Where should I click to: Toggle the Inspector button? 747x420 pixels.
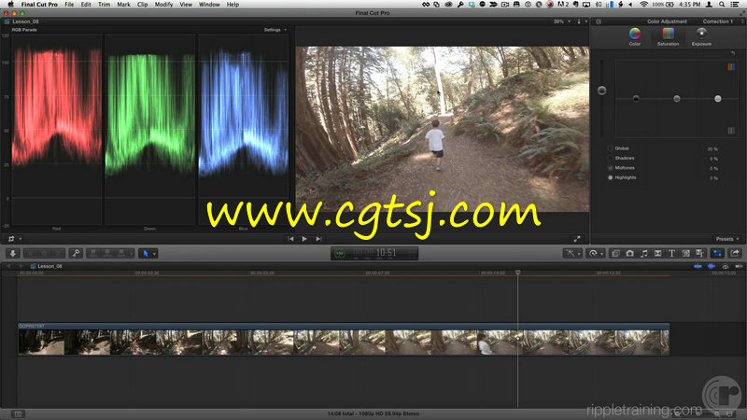click(x=717, y=253)
